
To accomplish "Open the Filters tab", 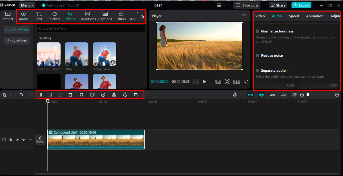I will click(121, 16).
